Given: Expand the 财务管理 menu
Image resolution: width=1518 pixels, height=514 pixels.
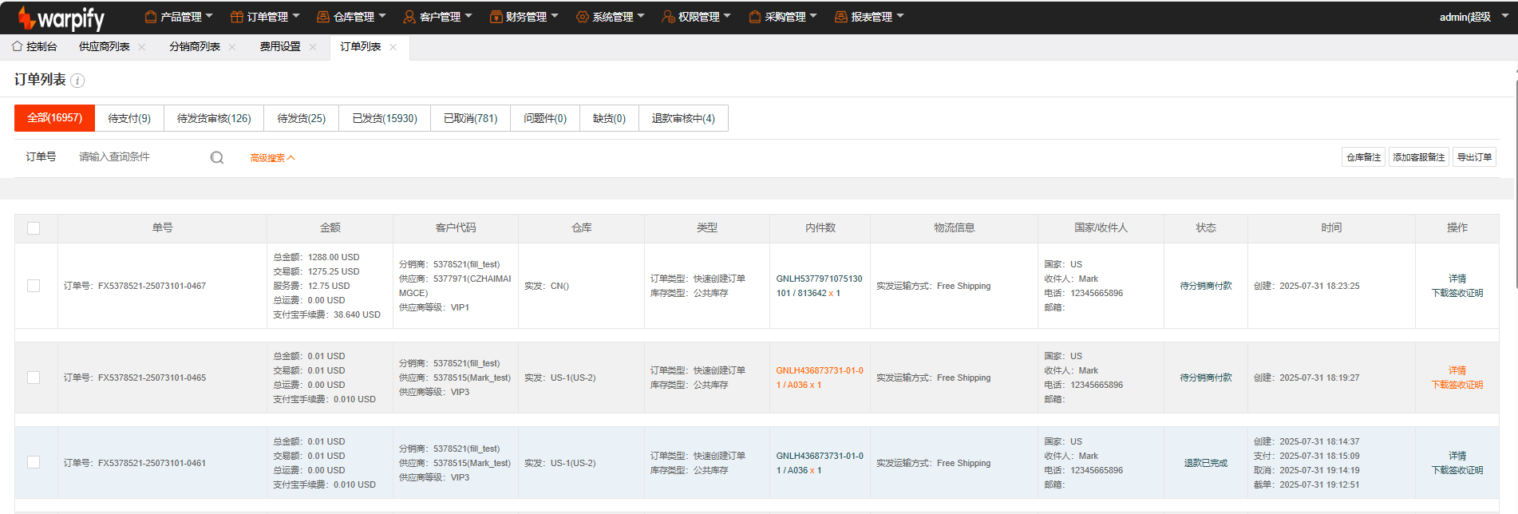Looking at the screenshot, I should pos(524,17).
